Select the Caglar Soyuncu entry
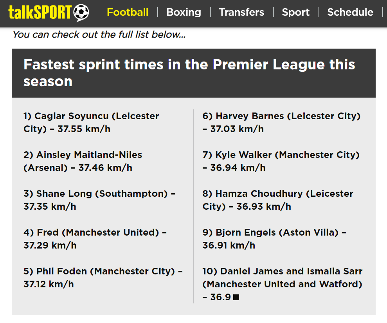This screenshot has width=387, height=323. pyautogui.click(x=91, y=122)
